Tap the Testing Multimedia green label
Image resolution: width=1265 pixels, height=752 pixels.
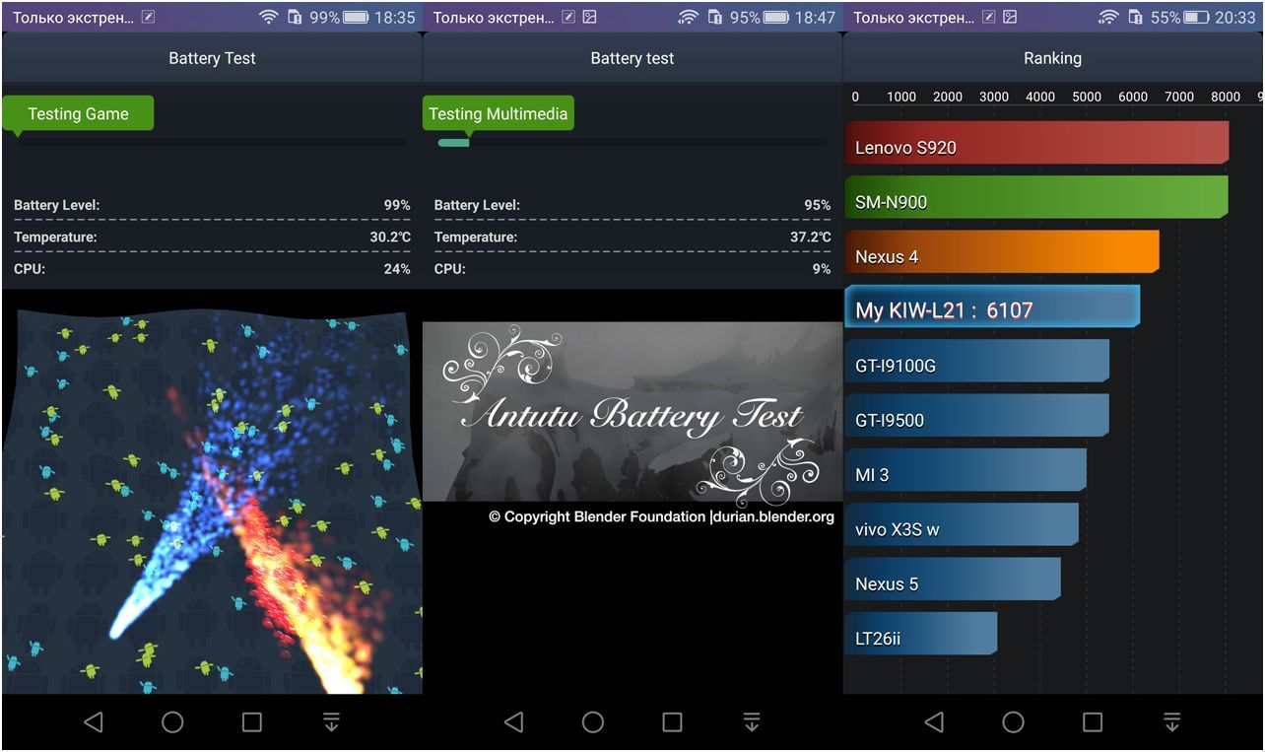[x=499, y=113]
